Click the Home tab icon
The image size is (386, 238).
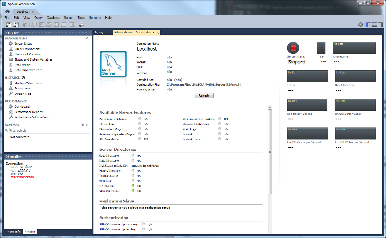point(7,12)
